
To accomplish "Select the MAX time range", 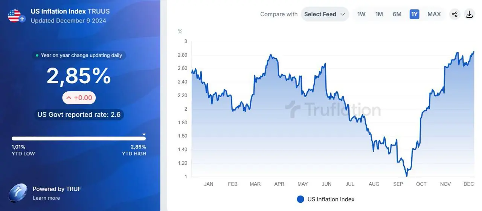I will tap(434, 14).
